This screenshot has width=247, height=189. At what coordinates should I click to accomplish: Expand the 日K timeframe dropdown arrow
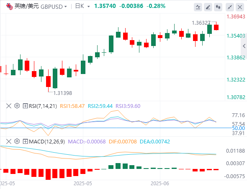click(x=88, y=7)
